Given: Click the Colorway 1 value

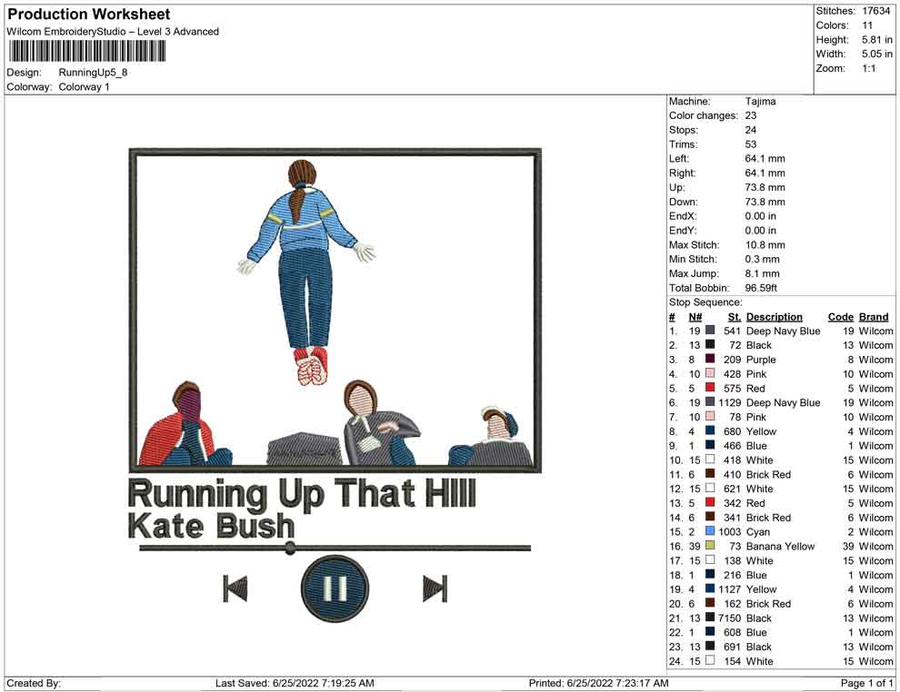Looking at the screenshot, I should click(84, 87).
